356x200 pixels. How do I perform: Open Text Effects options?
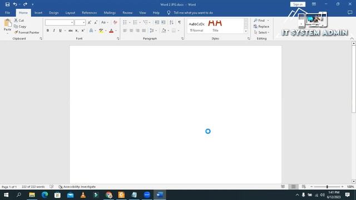click(x=91, y=31)
